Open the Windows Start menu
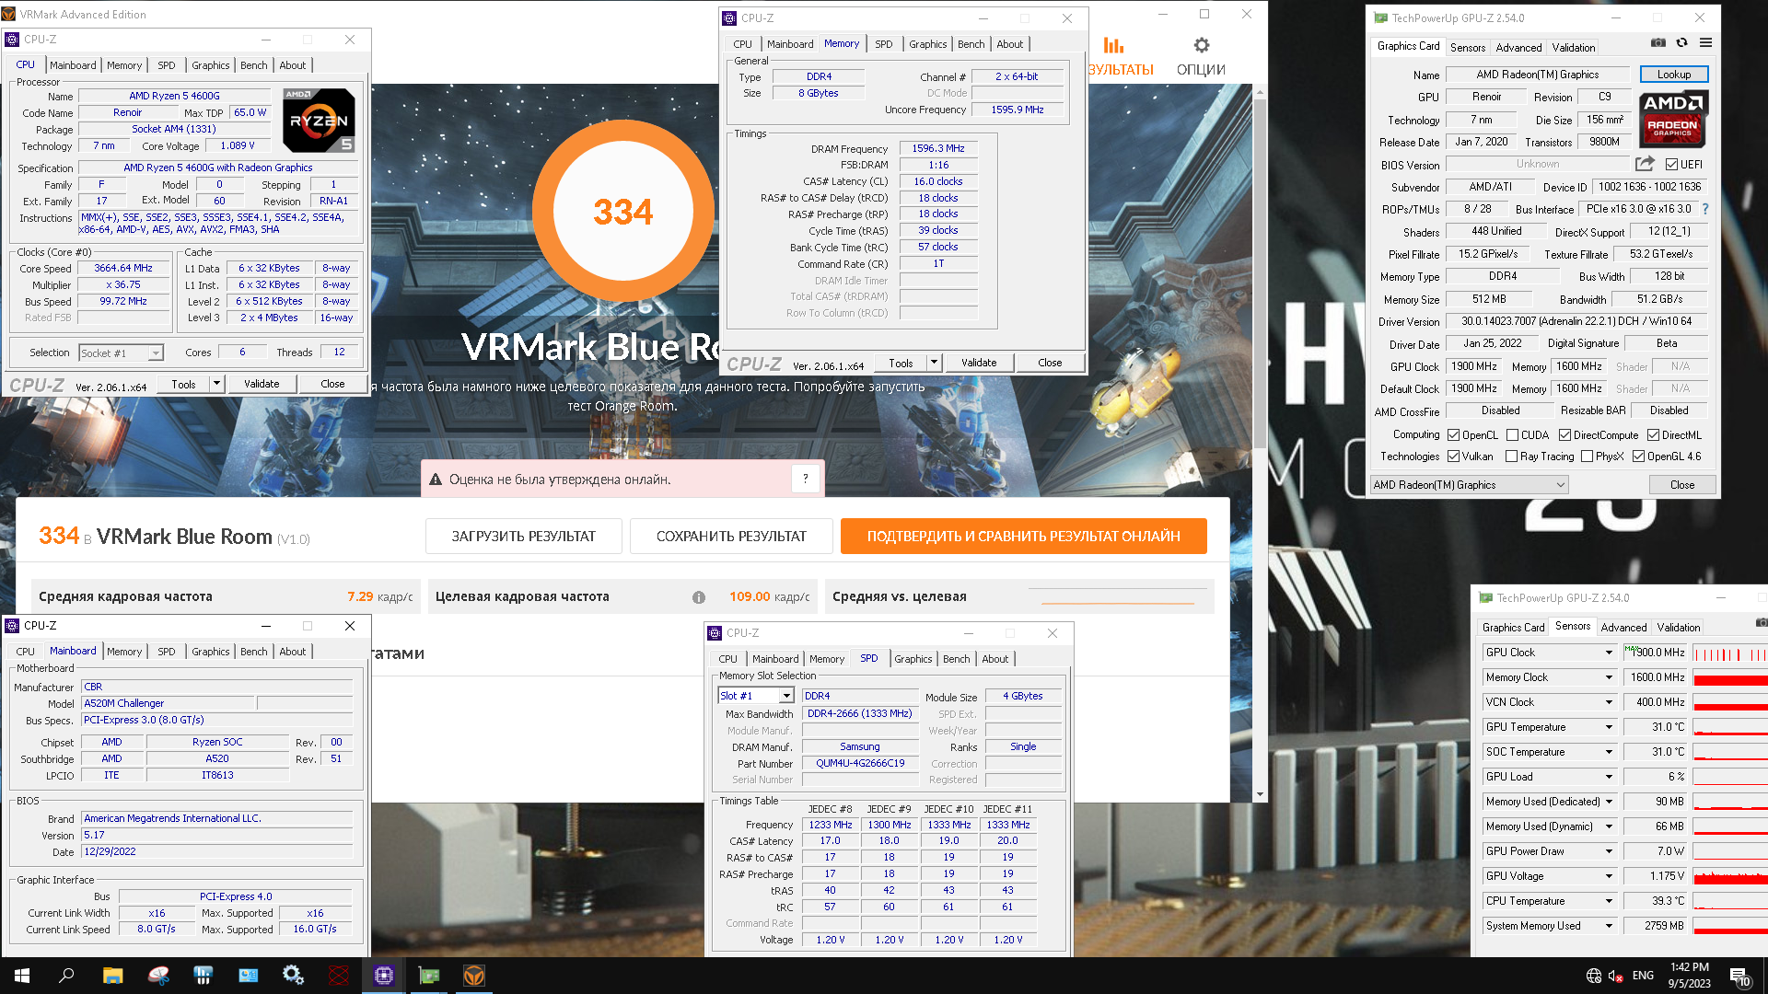The image size is (1768, 994). coord(22,976)
